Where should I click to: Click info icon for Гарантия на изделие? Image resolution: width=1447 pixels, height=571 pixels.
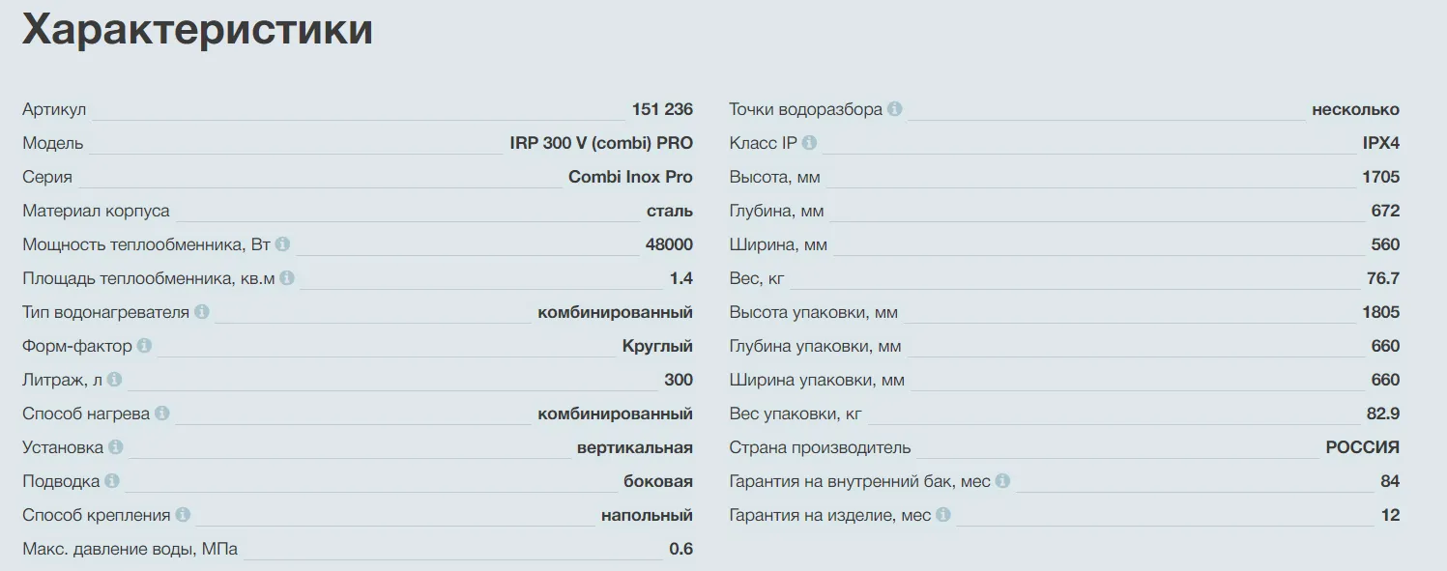(943, 515)
